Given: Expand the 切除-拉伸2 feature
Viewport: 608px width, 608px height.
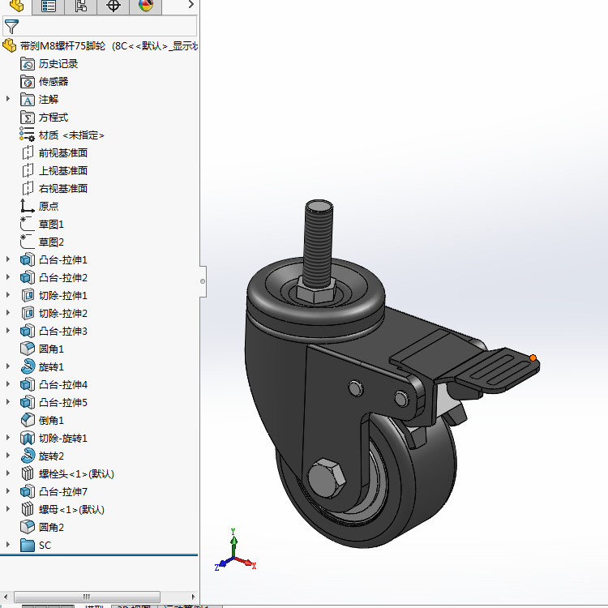Looking at the screenshot, I should pyautogui.click(x=8, y=313).
